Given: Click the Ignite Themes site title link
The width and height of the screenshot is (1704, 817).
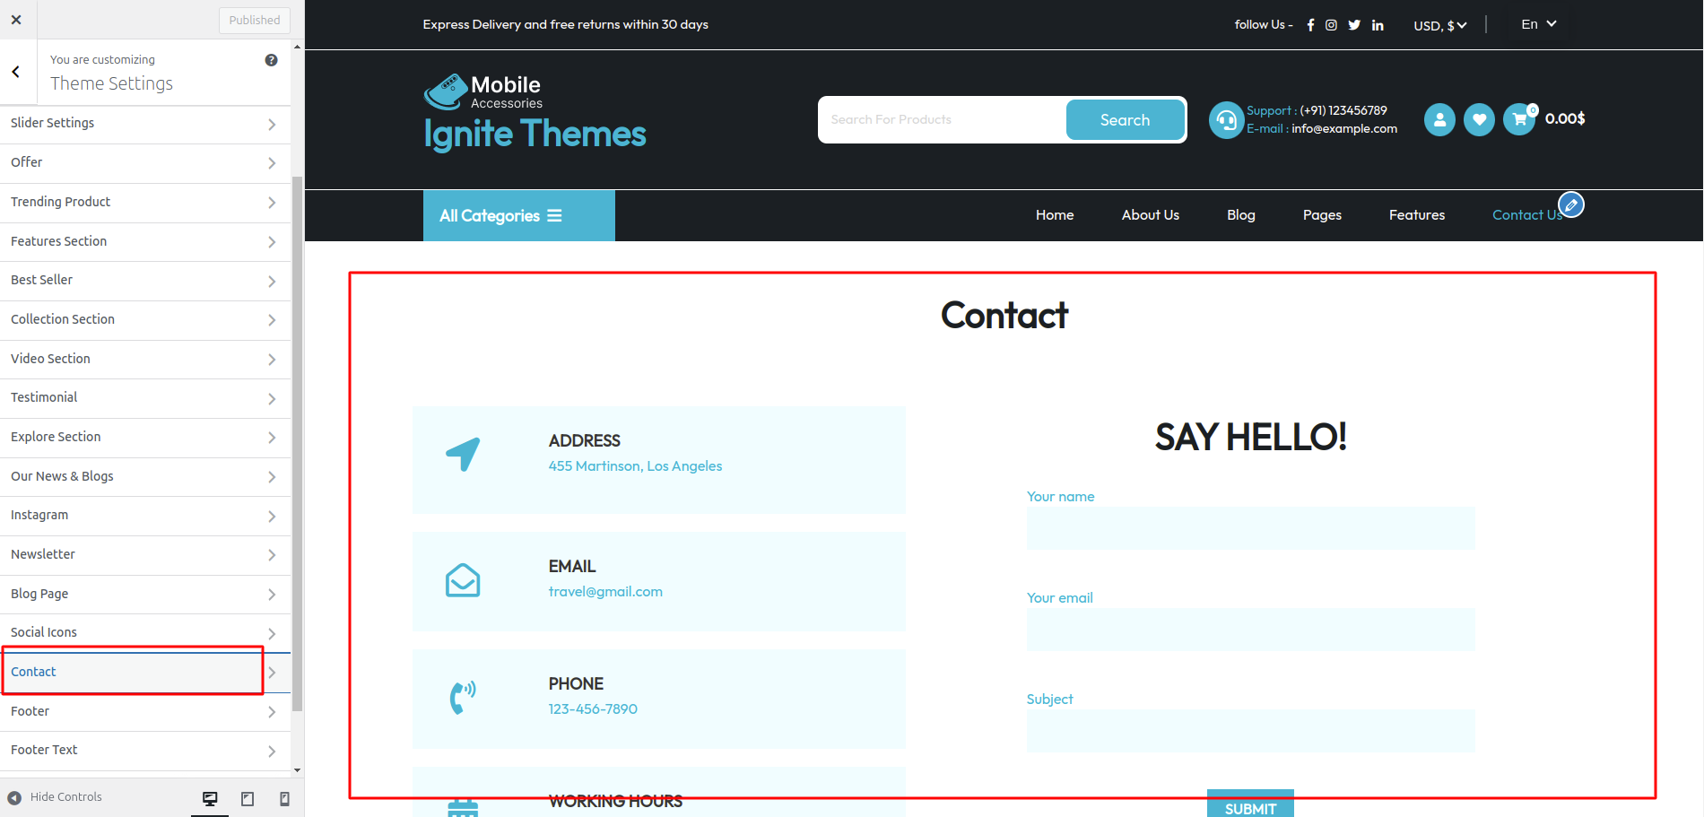Looking at the screenshot, I should (535, 135).
